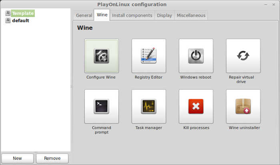Launch the Registry Editor
This screenshot has width=280, height=165.
click(x=149, y=56)
